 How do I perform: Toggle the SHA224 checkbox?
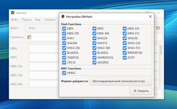[x=94, y=38]
